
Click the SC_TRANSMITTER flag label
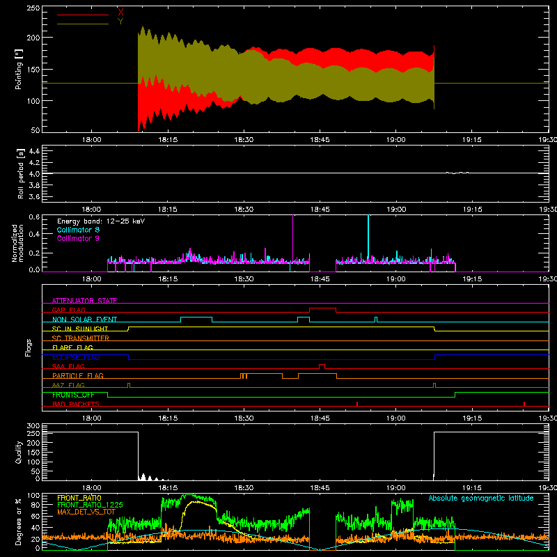pyautogui.click(x=81, y=338)
